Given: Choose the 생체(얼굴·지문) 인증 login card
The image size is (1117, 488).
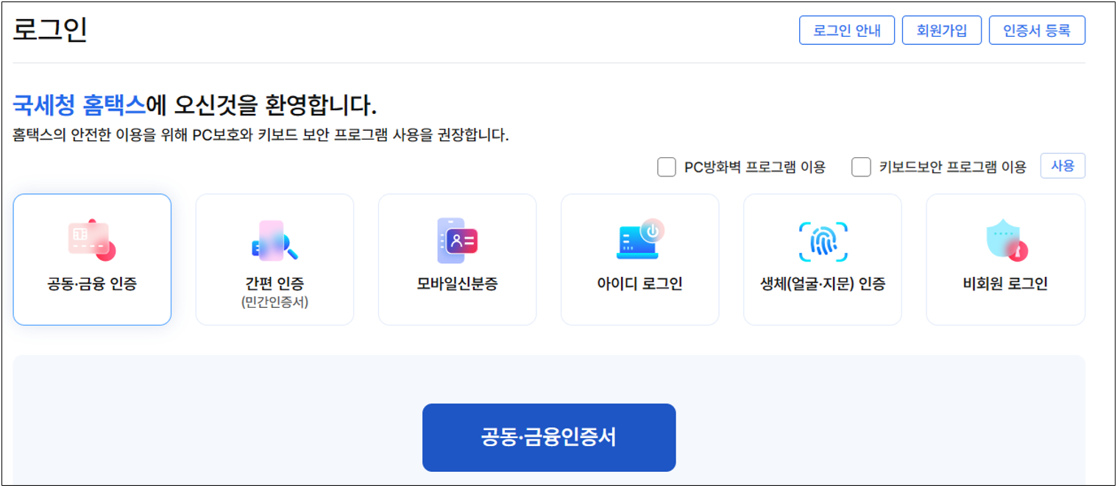Looking at the screenshot, I should tap(822, 259).
